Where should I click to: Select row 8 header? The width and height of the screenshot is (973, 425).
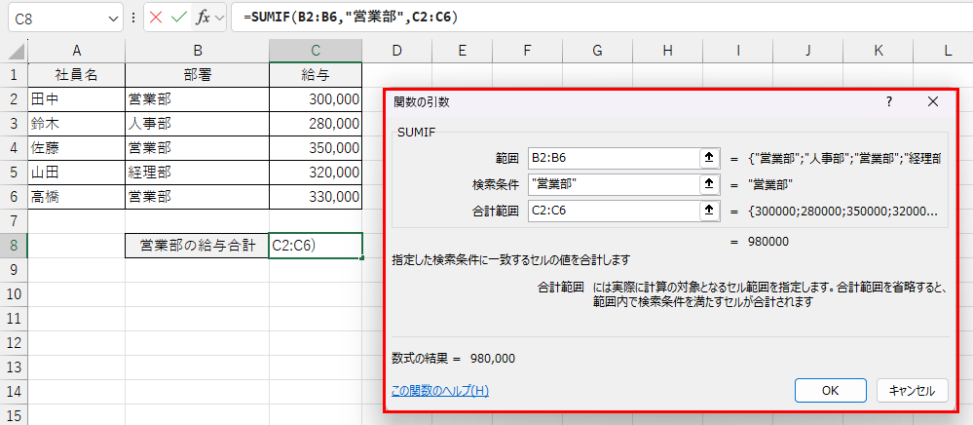pos(14,246)
